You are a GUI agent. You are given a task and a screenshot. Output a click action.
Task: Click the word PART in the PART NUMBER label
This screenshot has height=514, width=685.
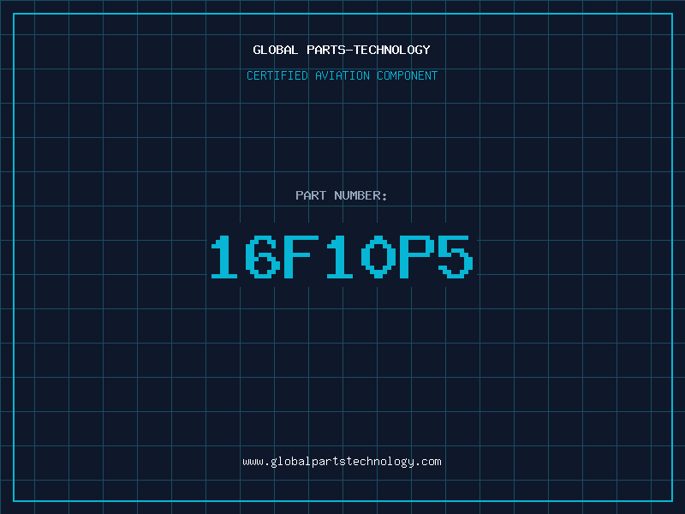[x=311, y=195]
